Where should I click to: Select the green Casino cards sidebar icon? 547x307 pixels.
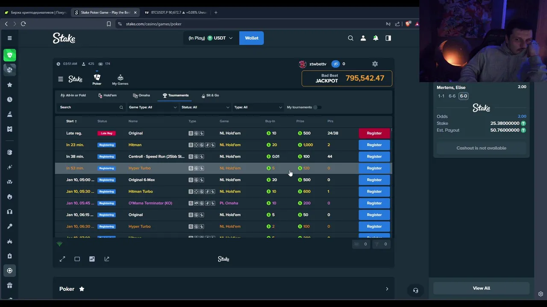10,55
